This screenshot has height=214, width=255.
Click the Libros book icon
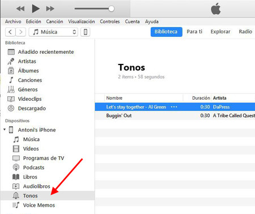click(16, 177)
